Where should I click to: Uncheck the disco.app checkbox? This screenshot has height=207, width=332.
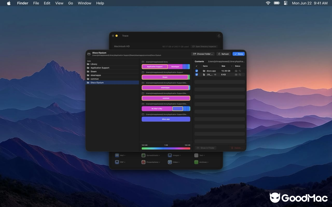click(197, 71)
